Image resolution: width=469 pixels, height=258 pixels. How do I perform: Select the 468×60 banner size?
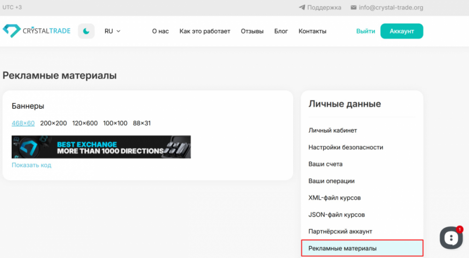click(23, 123)
